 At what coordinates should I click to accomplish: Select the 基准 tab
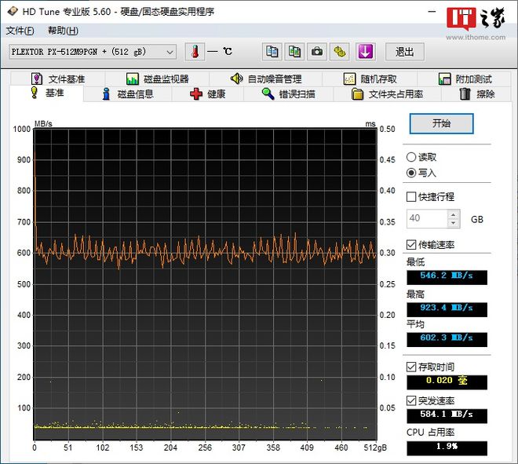46,93
